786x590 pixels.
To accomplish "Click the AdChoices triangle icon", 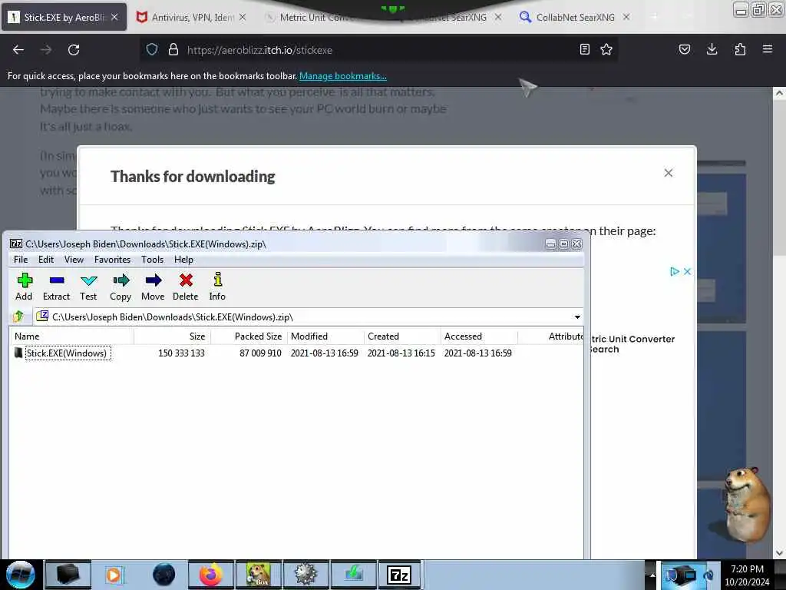I will [675, 271].
